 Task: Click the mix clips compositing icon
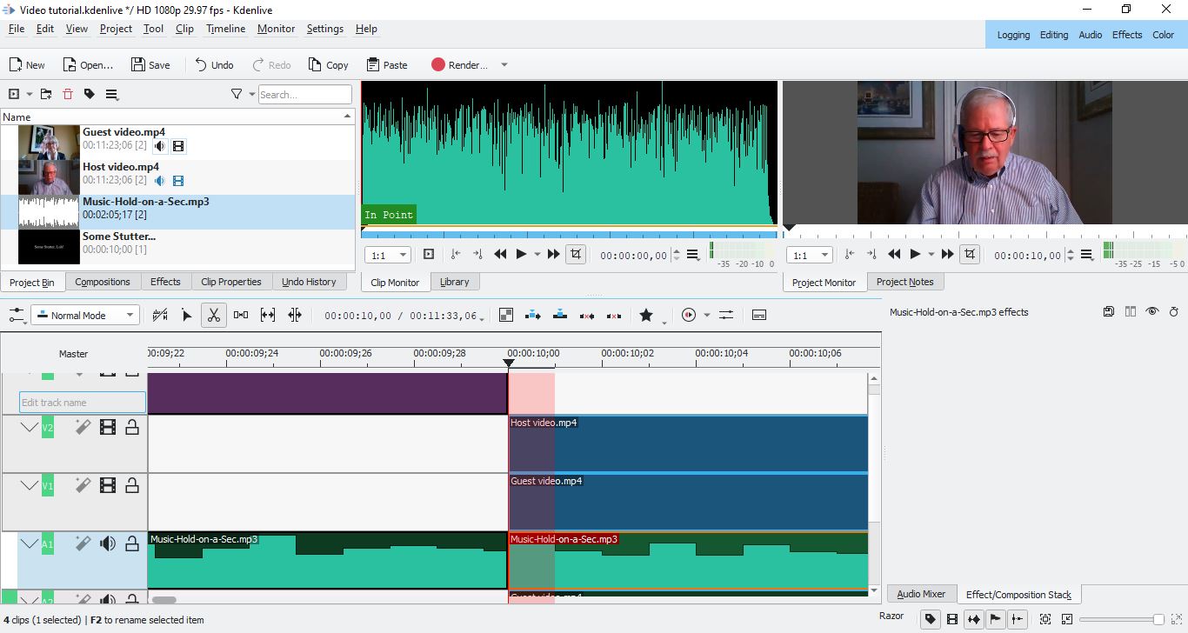(506, 315)
